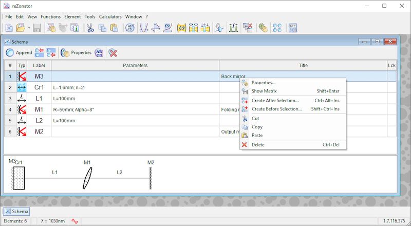
Task: Click the Append element button
Action: point(19,52)
